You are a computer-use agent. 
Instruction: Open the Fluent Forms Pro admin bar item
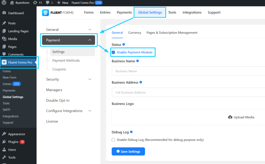click(x=87, y=3)
